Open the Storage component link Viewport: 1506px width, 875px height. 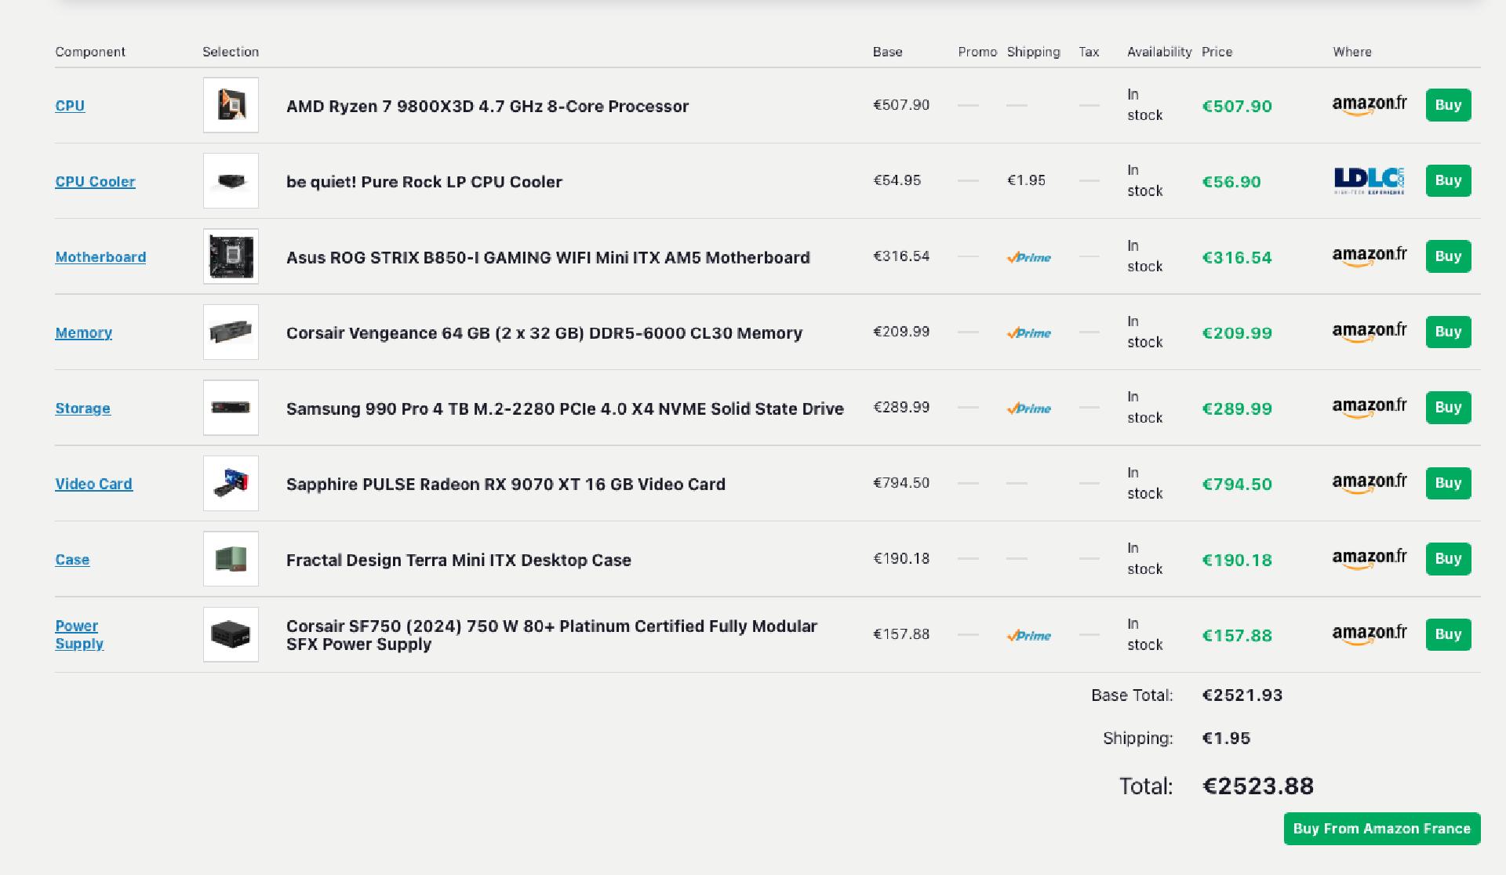pyautogui.click(x=82, y=408)
